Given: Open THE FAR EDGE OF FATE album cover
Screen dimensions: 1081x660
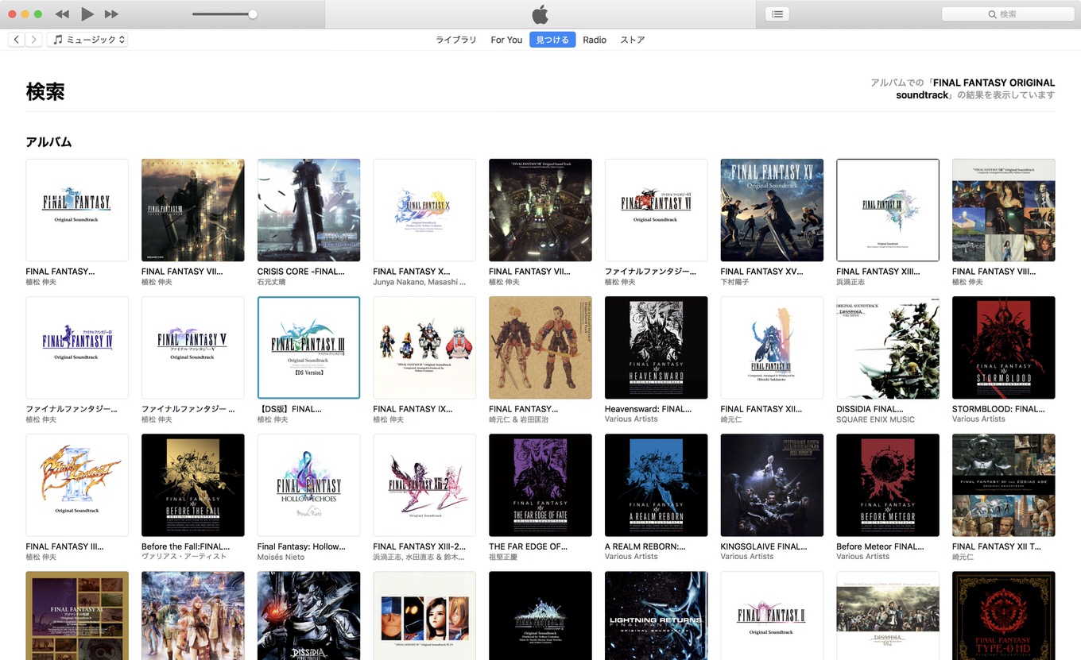Looking at the screenshot, I should (540, 485).
